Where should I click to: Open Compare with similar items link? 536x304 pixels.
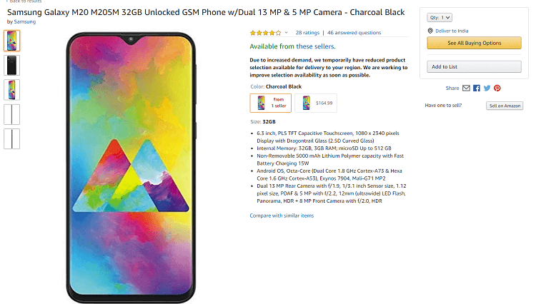pos(282,216)
